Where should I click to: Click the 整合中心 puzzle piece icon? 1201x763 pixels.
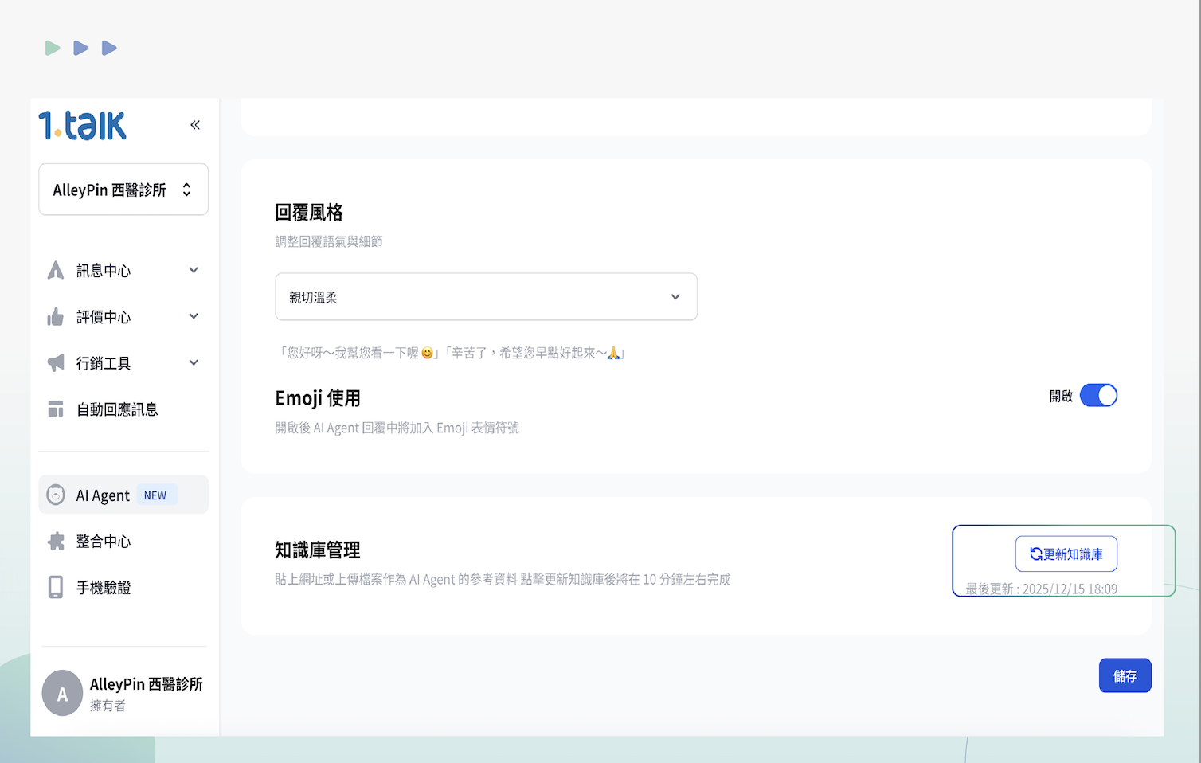(56, 542)
